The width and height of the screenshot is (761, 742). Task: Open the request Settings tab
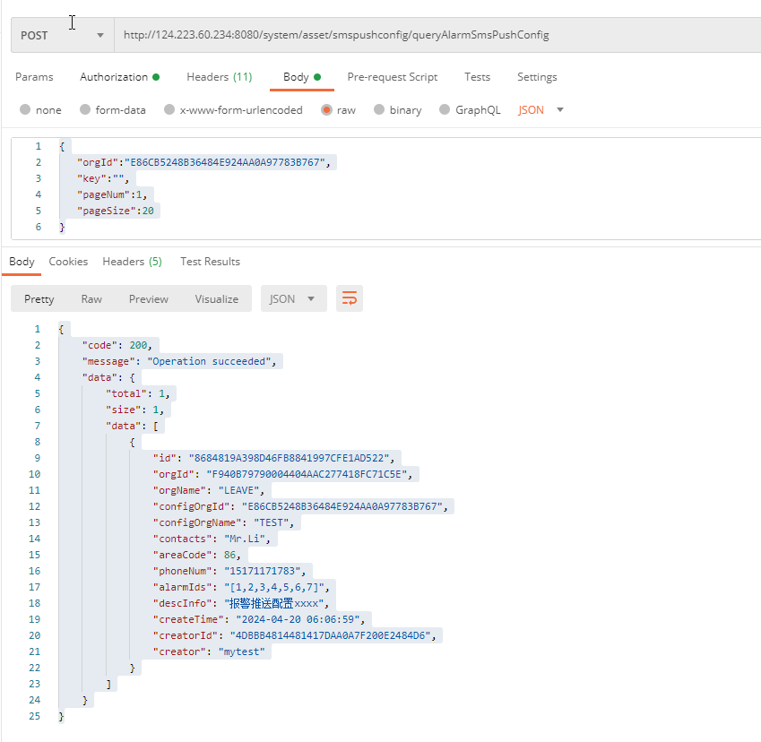(x=537, y=77)
